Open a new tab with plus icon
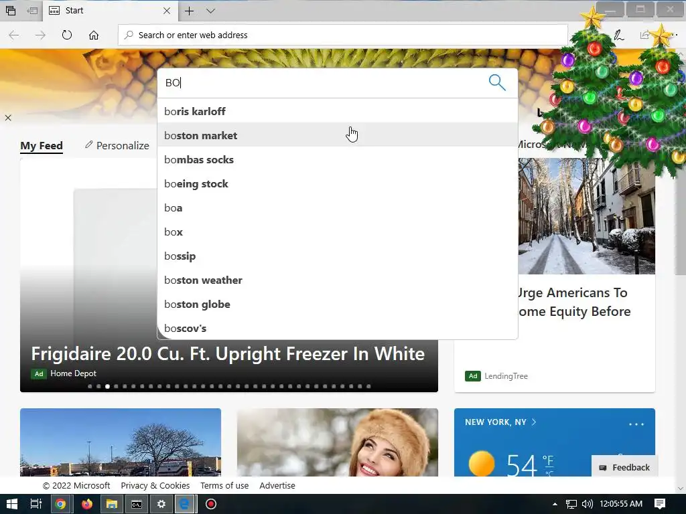The image size is (686, 514). pyautogui.click(x=189, y=11)
